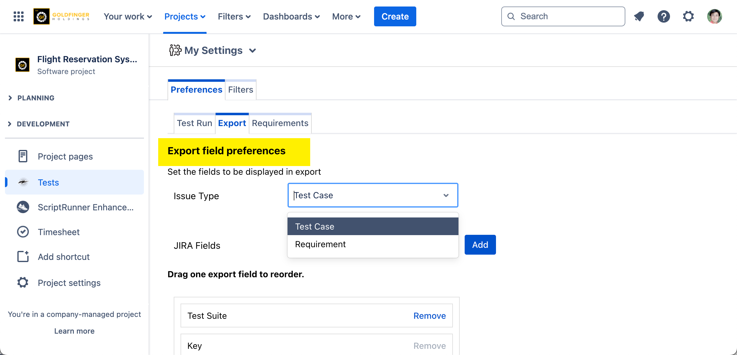
Task: Click the Add shortcut icon
Action: (23, 257)
